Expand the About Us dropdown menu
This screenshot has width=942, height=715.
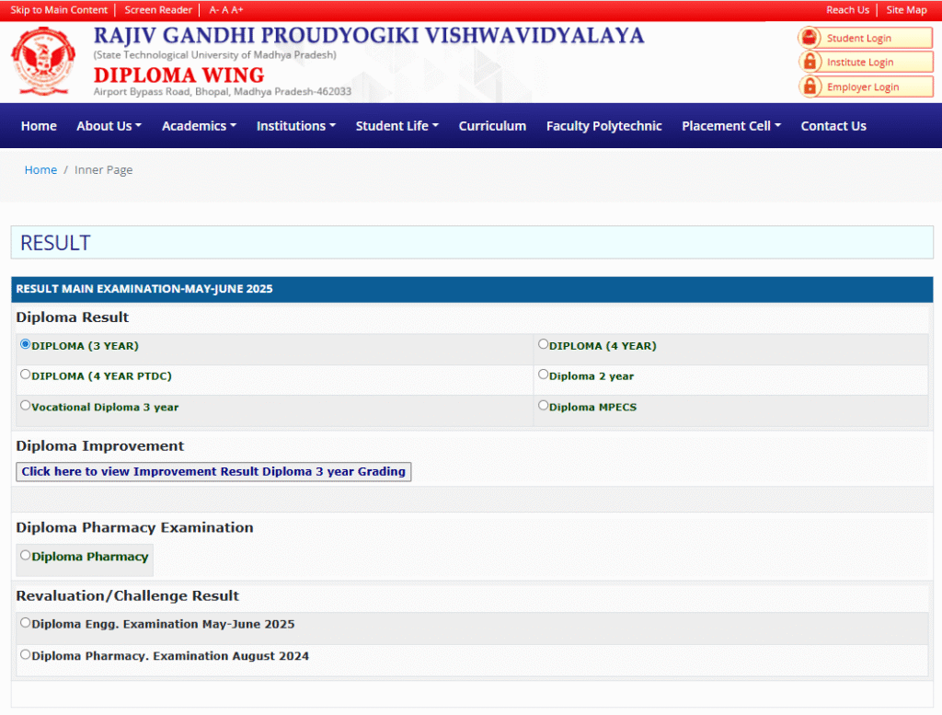tap(109, 126)
